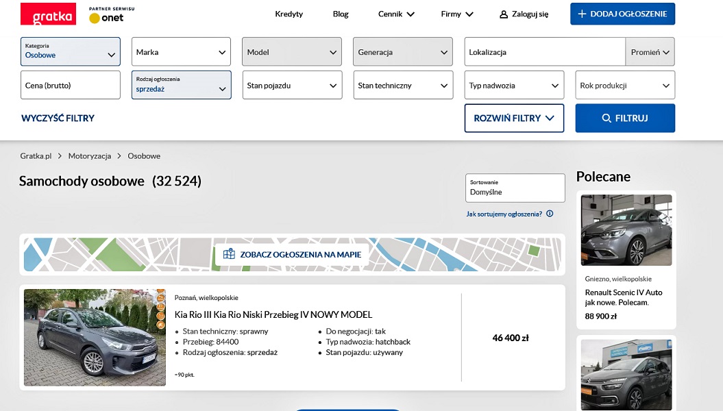Image resolution: width=723 pixels, height=411 pixels.
Task: Click the Gratka.pl breadcrumb
Action: click(36, 155)
